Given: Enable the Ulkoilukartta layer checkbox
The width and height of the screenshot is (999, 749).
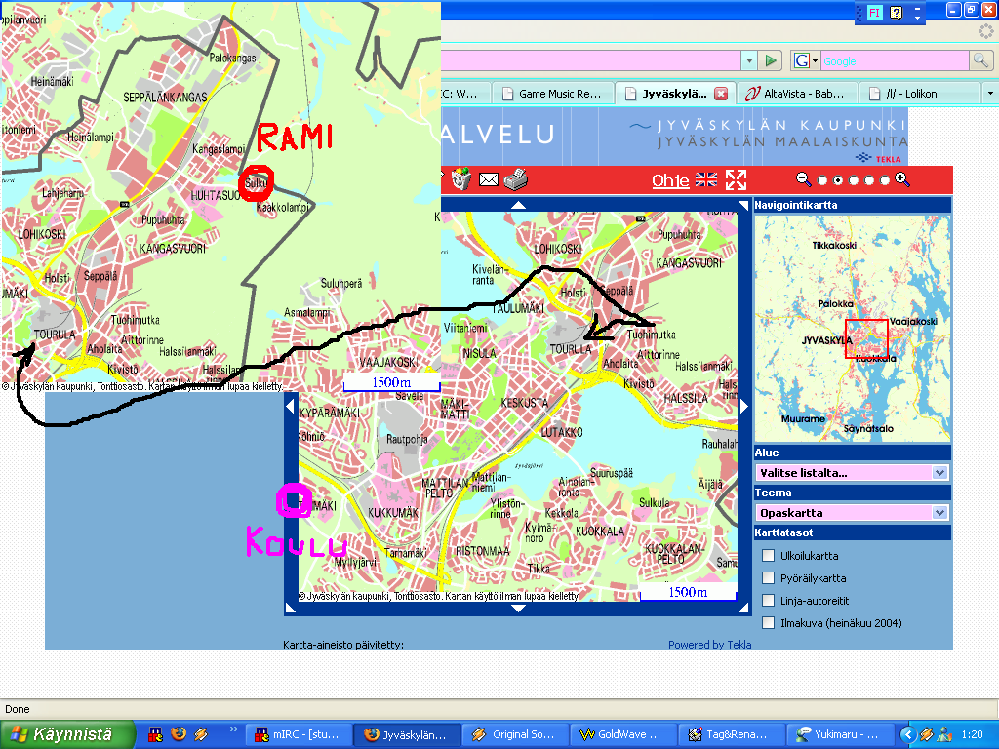Looking at the screenshot, I should pyautogui.click(x=769, y=555).
